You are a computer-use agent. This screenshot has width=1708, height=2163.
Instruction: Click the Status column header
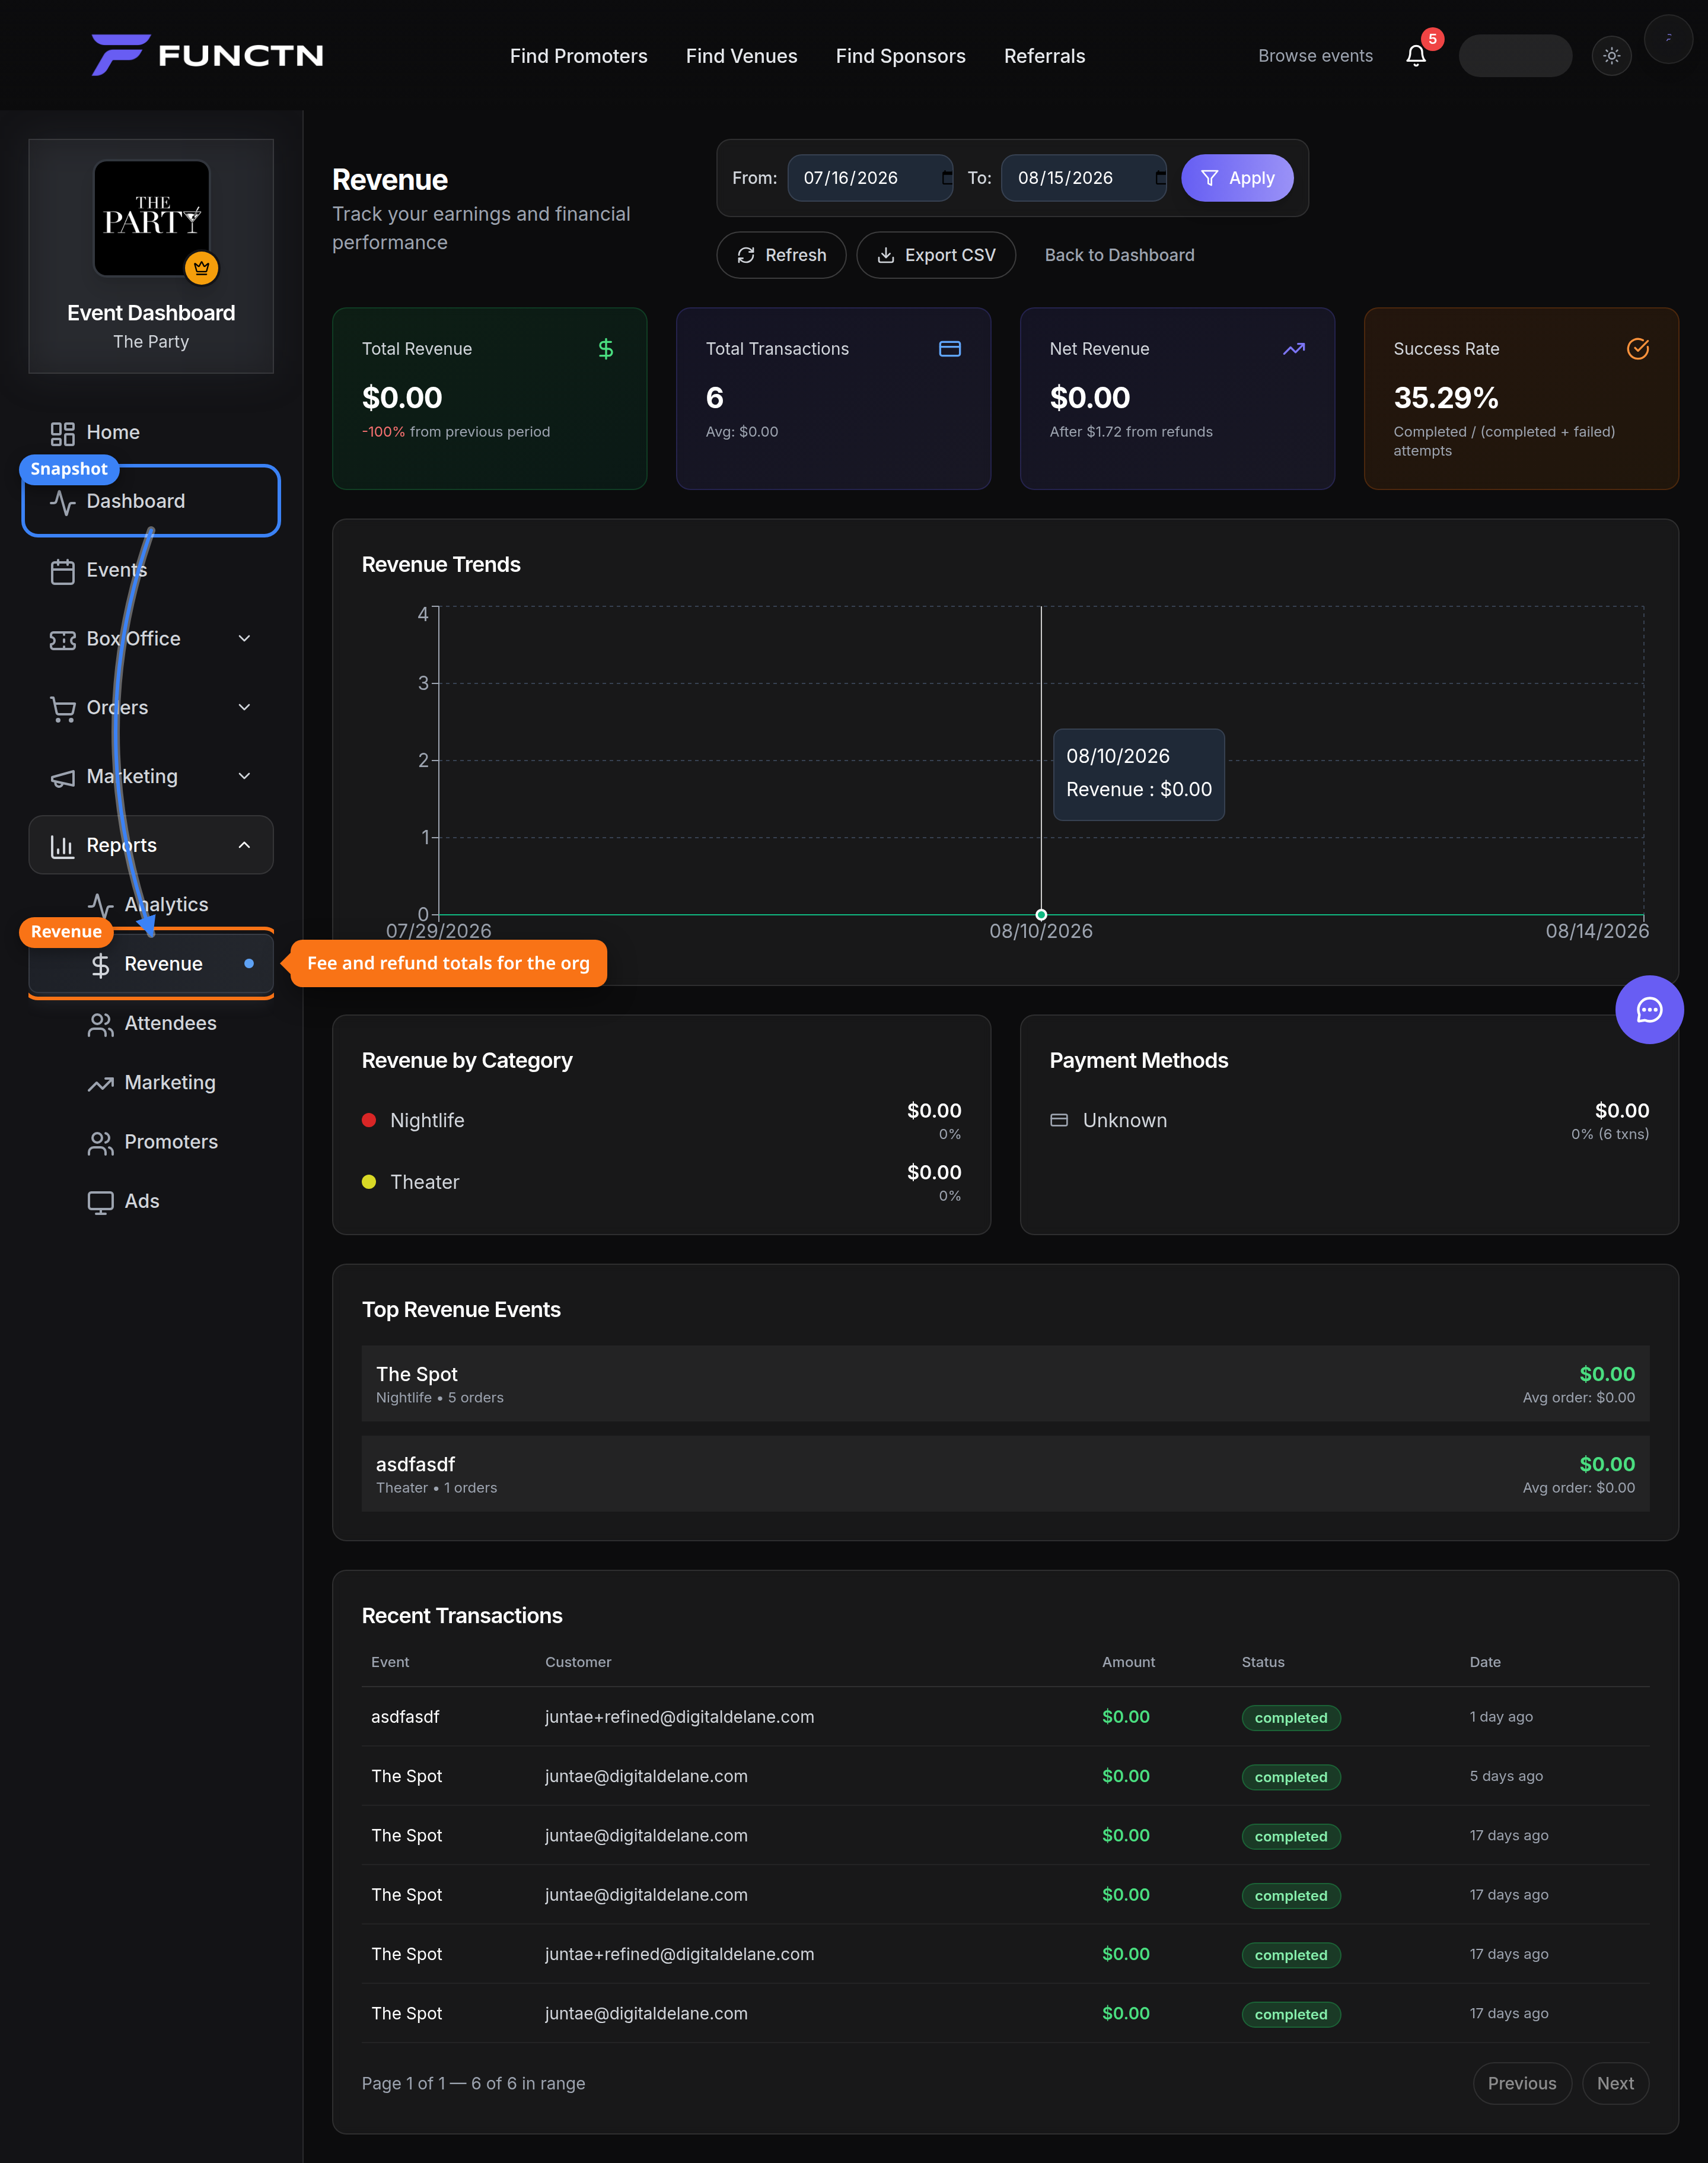point(1263,1662)
